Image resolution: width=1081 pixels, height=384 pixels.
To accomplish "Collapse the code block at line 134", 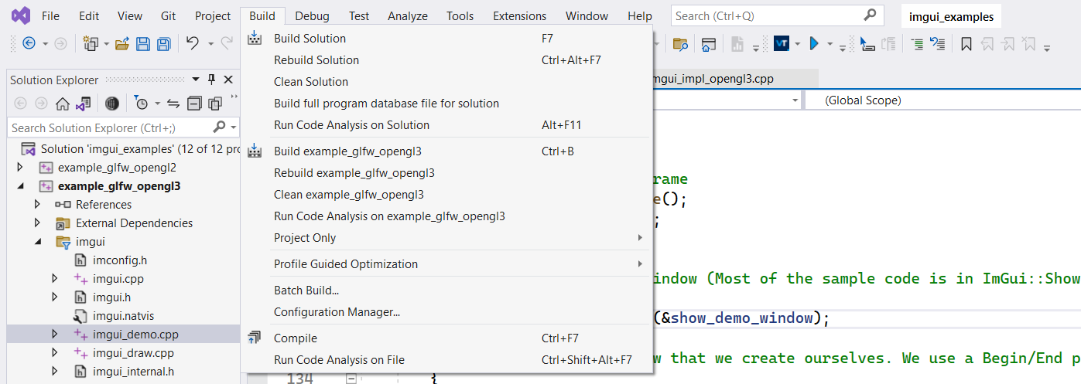I will tap(351, 379).
